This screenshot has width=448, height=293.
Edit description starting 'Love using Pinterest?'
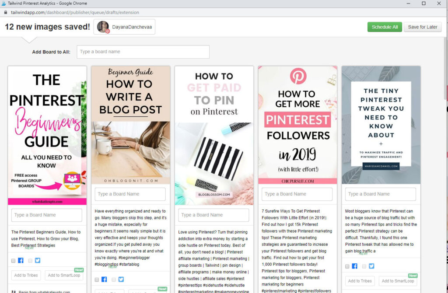click(x=214, y=261)
